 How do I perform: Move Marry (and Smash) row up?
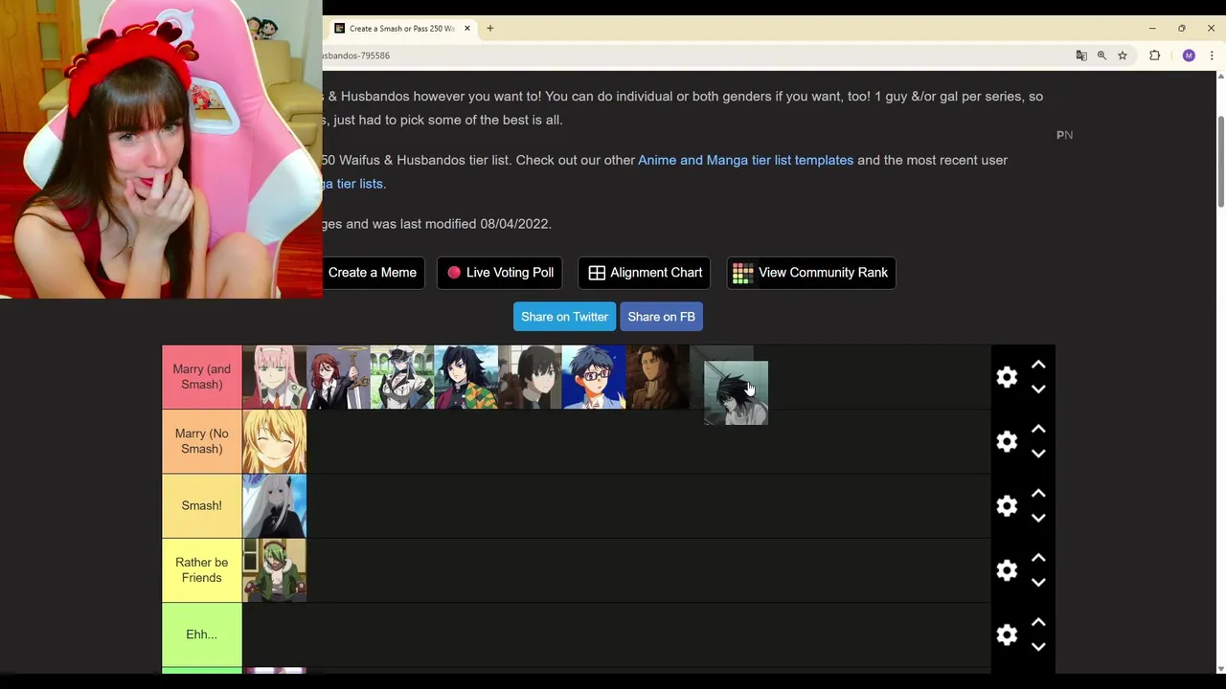1038,365
